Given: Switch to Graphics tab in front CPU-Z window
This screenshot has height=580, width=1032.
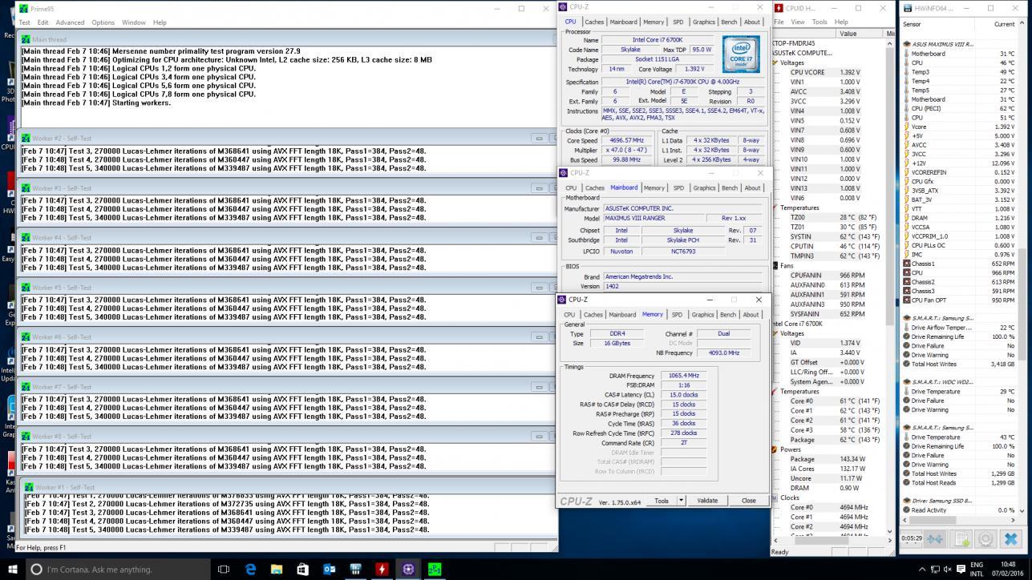Looking at the screenshot, I should pos(702,315).
